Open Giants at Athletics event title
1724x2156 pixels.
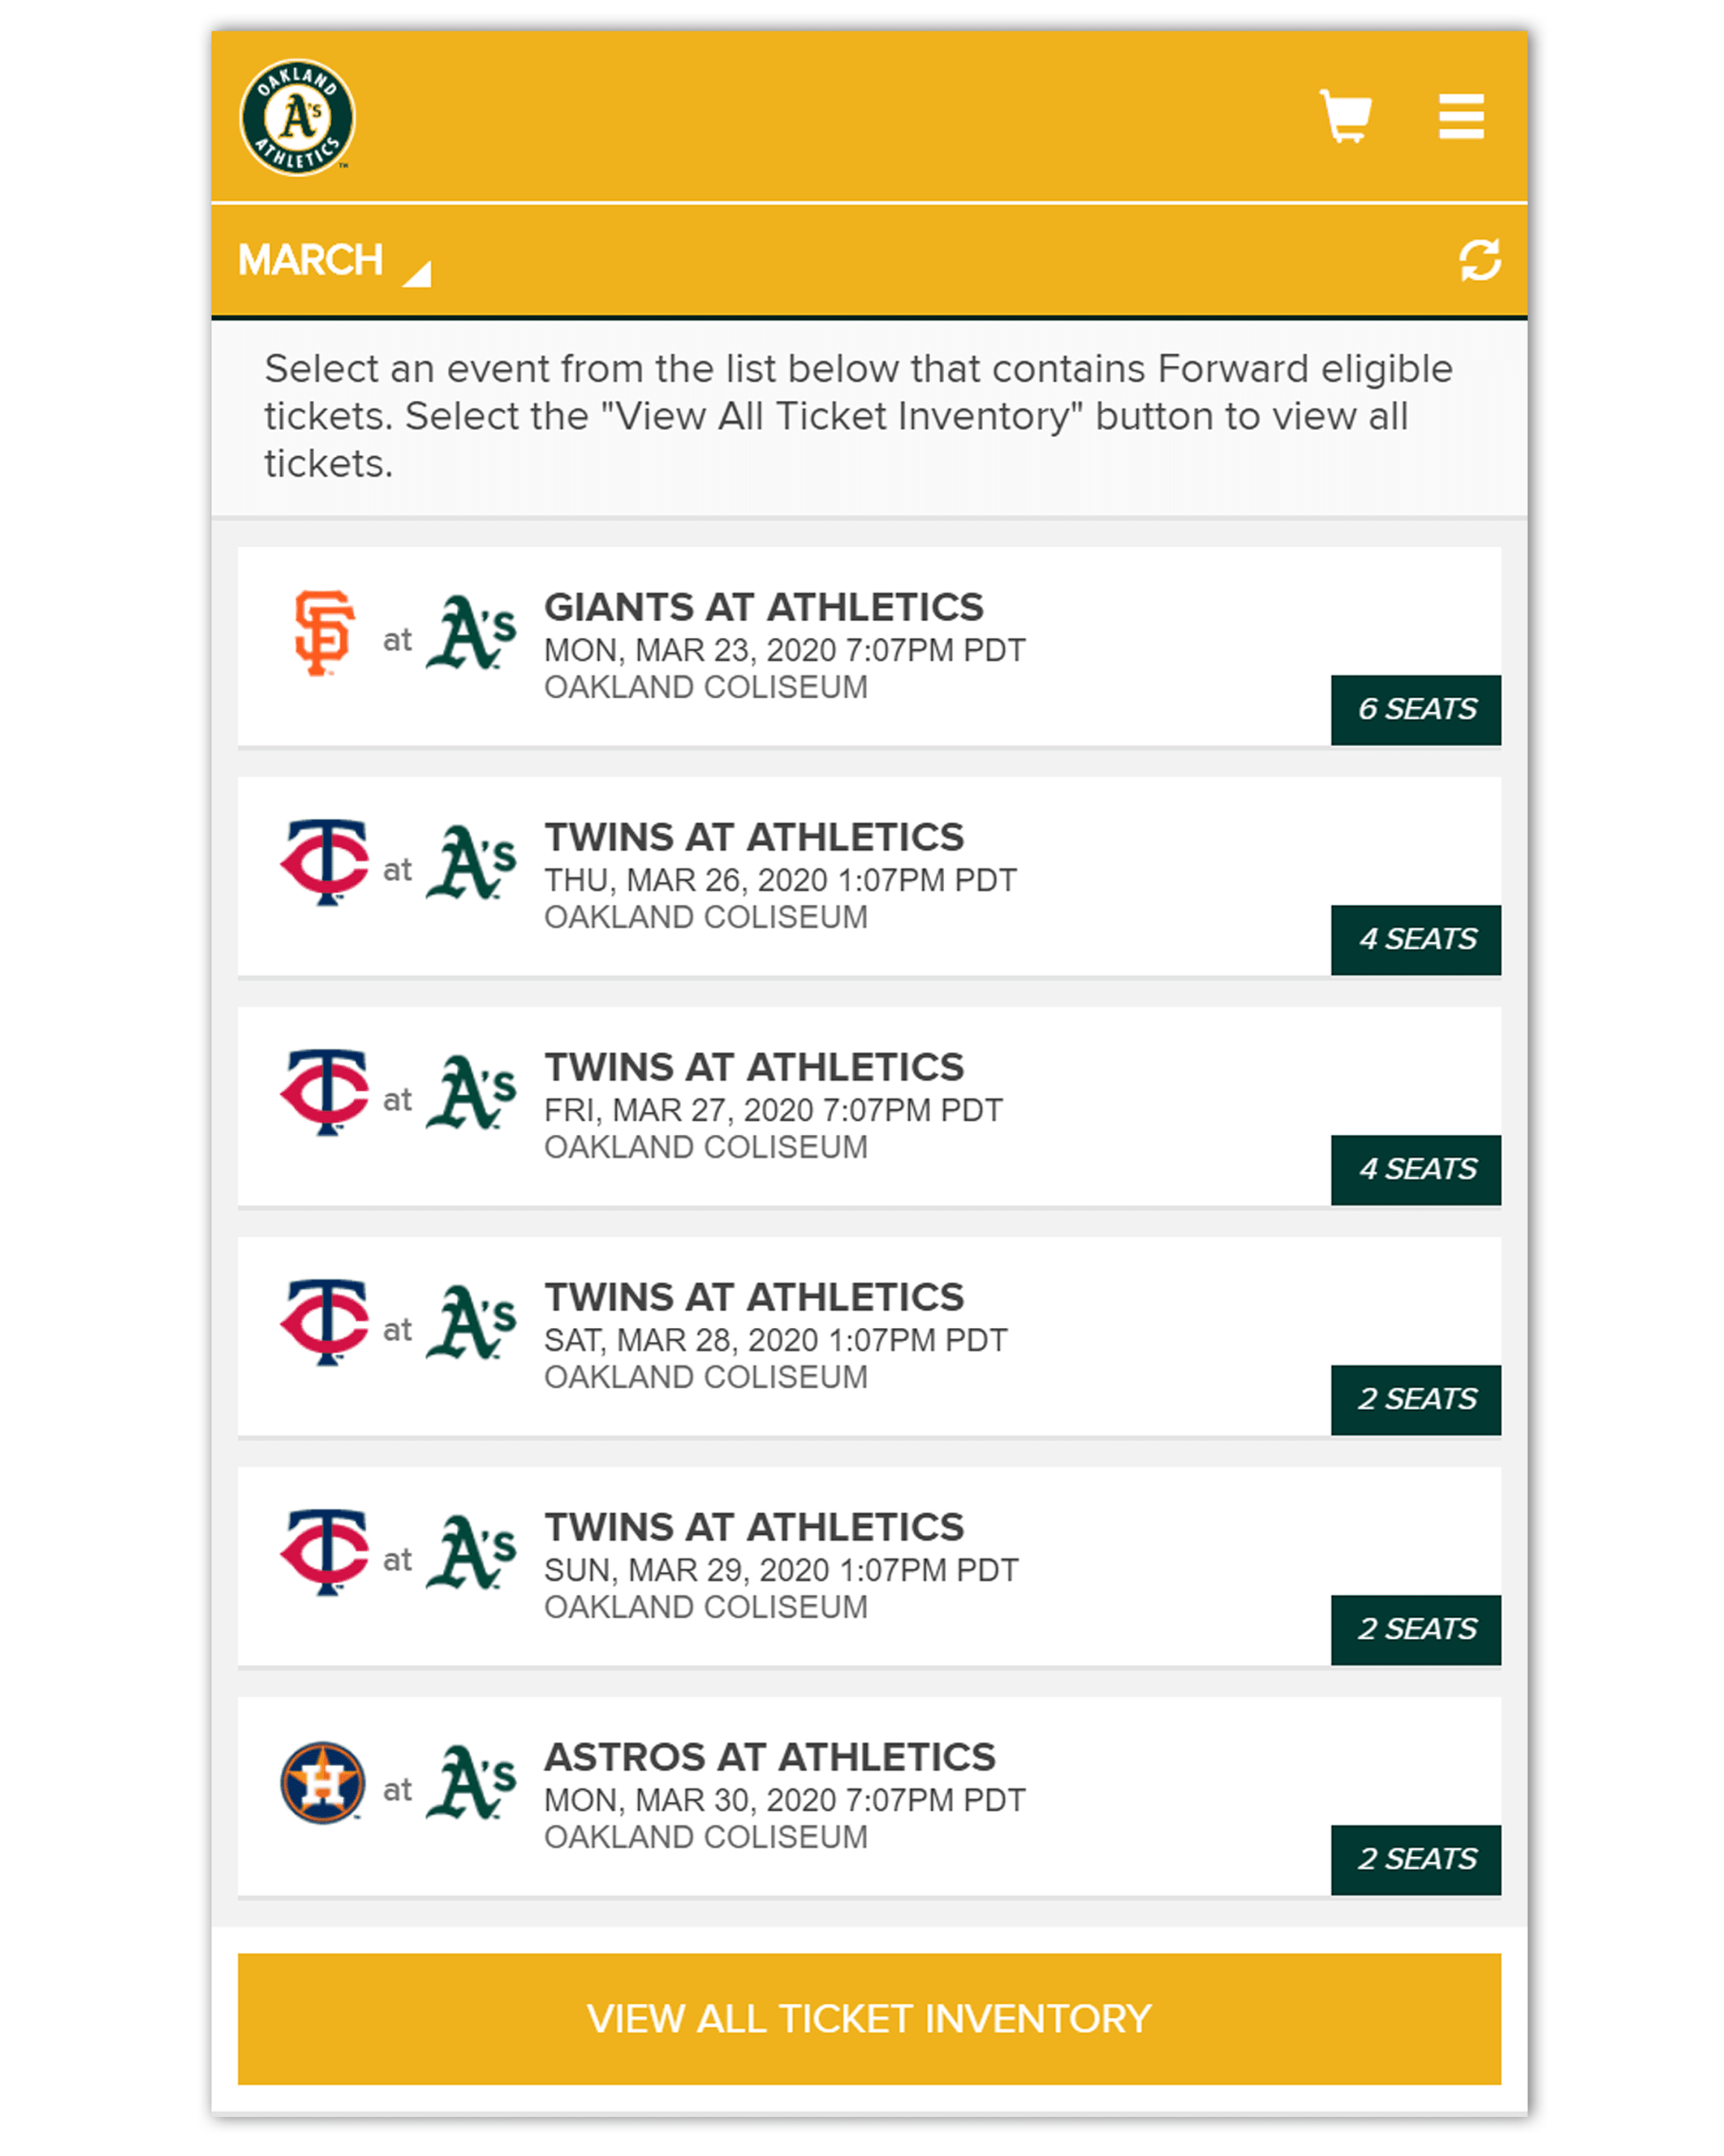(x=764, y=607)
